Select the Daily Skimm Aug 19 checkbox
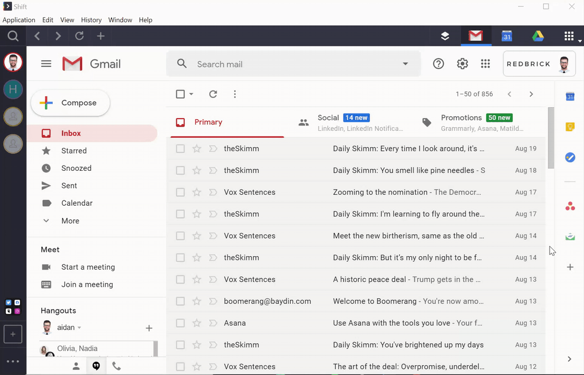This screenshot has width=584, height=375. tap(180, 149)
